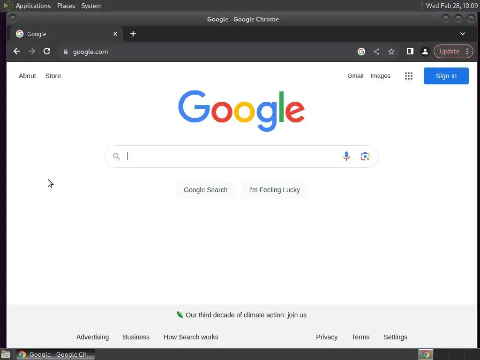Screen dimensions: 480x360
Task: Open the Images link
Action: (380, 76)
